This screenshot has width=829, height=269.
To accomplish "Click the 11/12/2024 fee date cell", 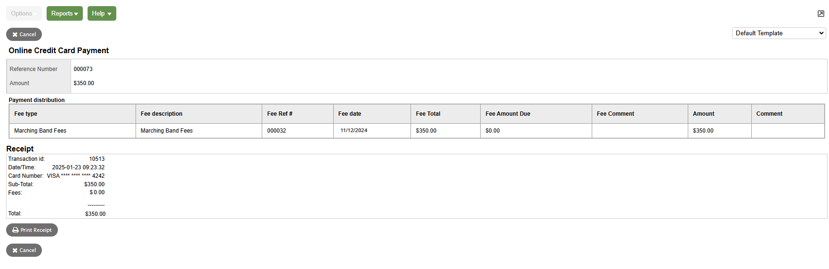I will coord(354,131).
